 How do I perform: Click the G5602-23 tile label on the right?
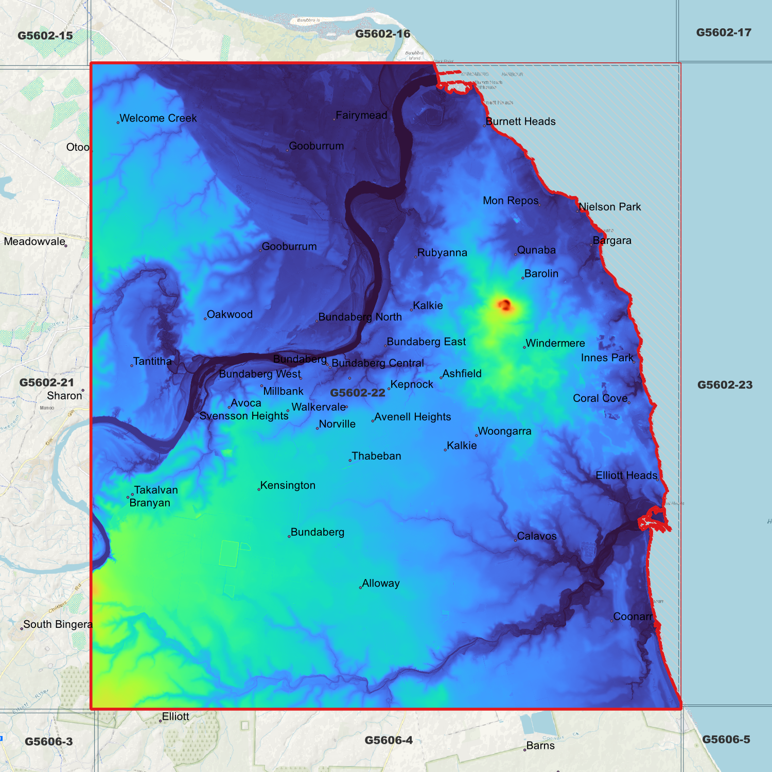724,384
